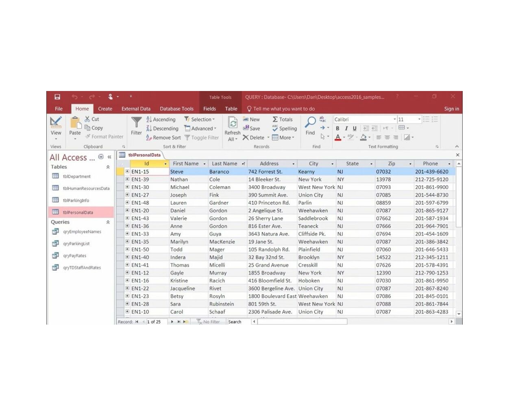The image size is (509, 416).
Task: Sort records Descending
Action: pyautogui.click(x=162, y=128)
